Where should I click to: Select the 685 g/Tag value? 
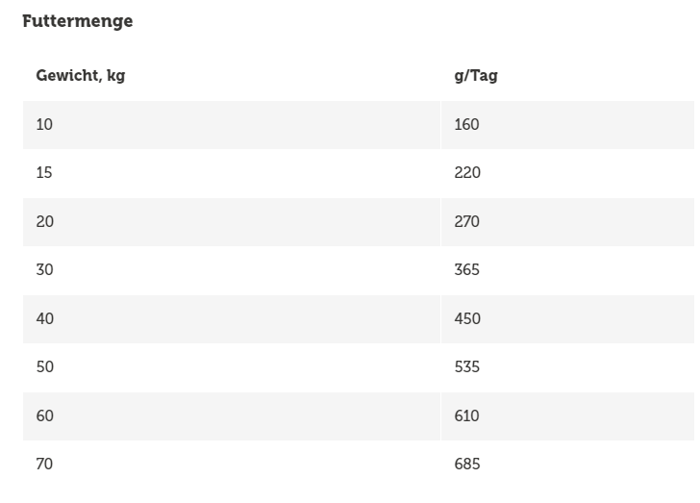(x=466, y=465)
